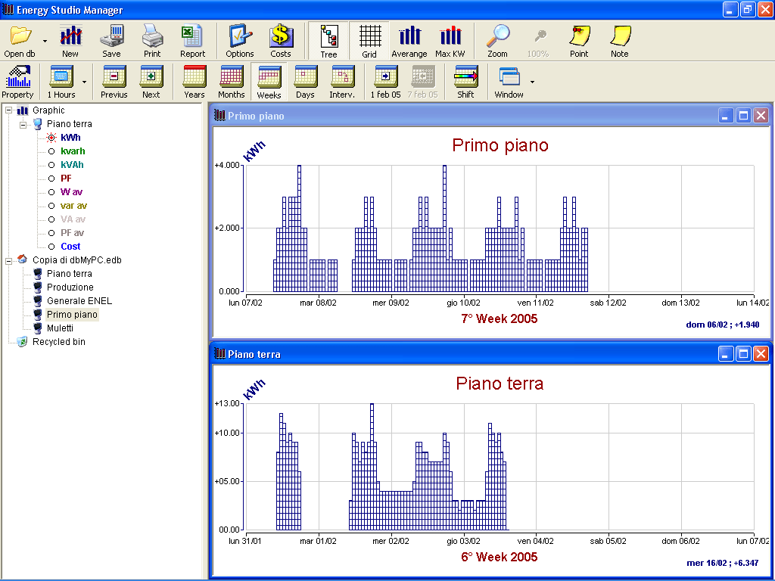This screenshot has height=581, width=775.
Task: Open the Recycled bin tree item
Action: tap(58, 342)
